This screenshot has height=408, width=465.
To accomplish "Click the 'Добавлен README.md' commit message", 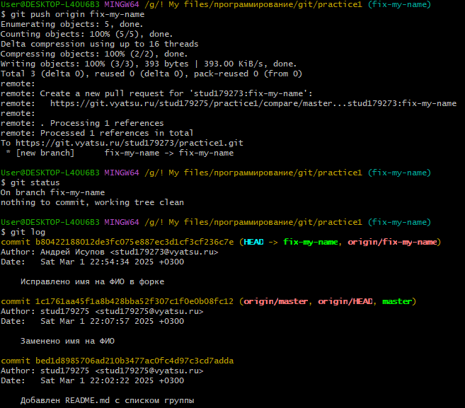I will pyautogui.click(x=106, y=400).
